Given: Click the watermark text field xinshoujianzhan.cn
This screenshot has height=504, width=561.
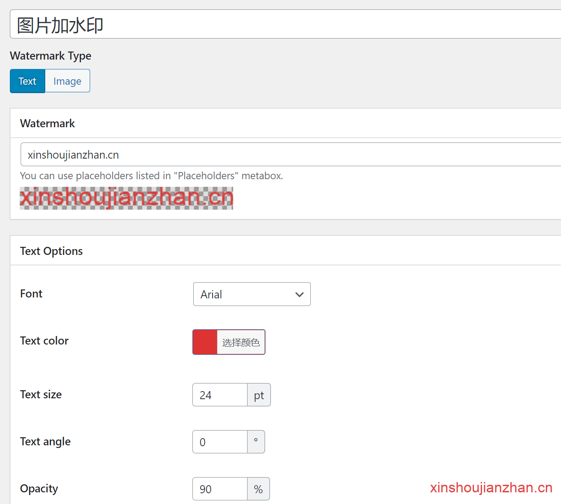Looking at the screenshot, I should click(291, 155).
